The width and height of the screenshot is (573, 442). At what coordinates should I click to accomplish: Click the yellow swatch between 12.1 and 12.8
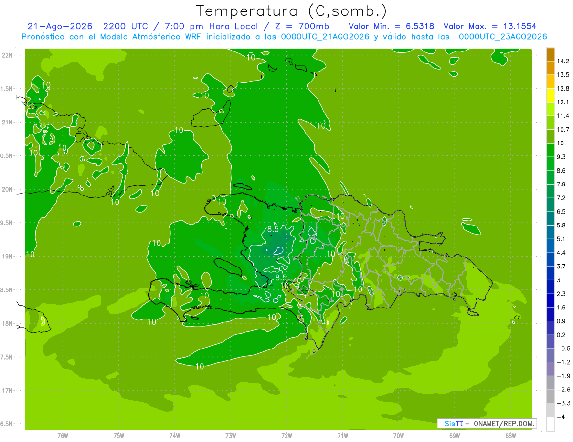[551, 95]
